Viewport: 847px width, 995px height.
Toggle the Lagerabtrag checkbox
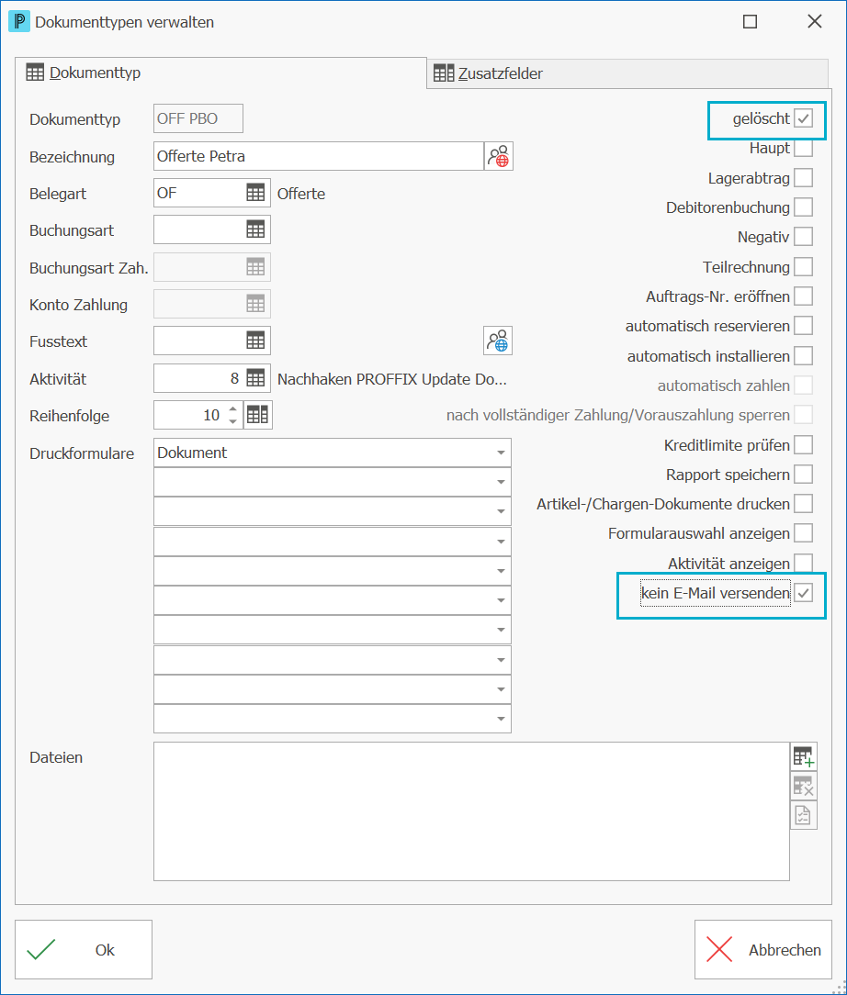point(803,178)
